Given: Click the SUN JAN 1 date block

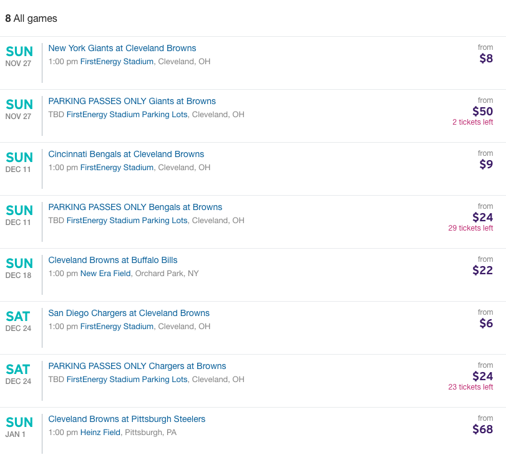Looking at the screenshot, I should [x=19, y=427].
